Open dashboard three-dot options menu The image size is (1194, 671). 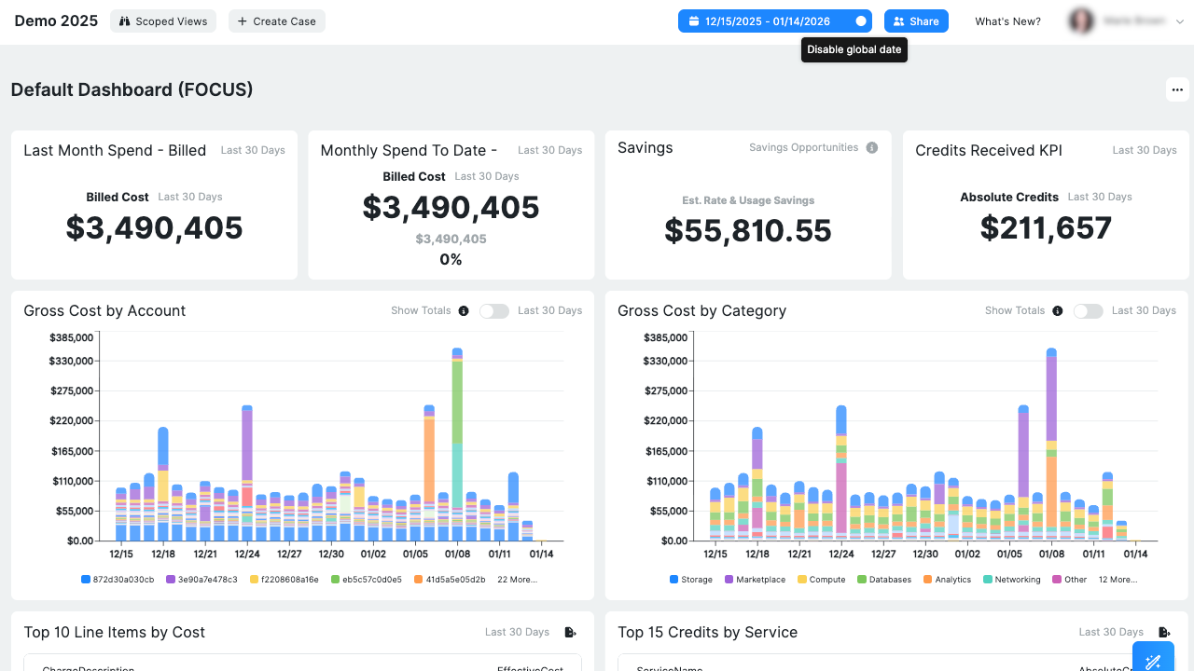click(x=1177, y=90)
